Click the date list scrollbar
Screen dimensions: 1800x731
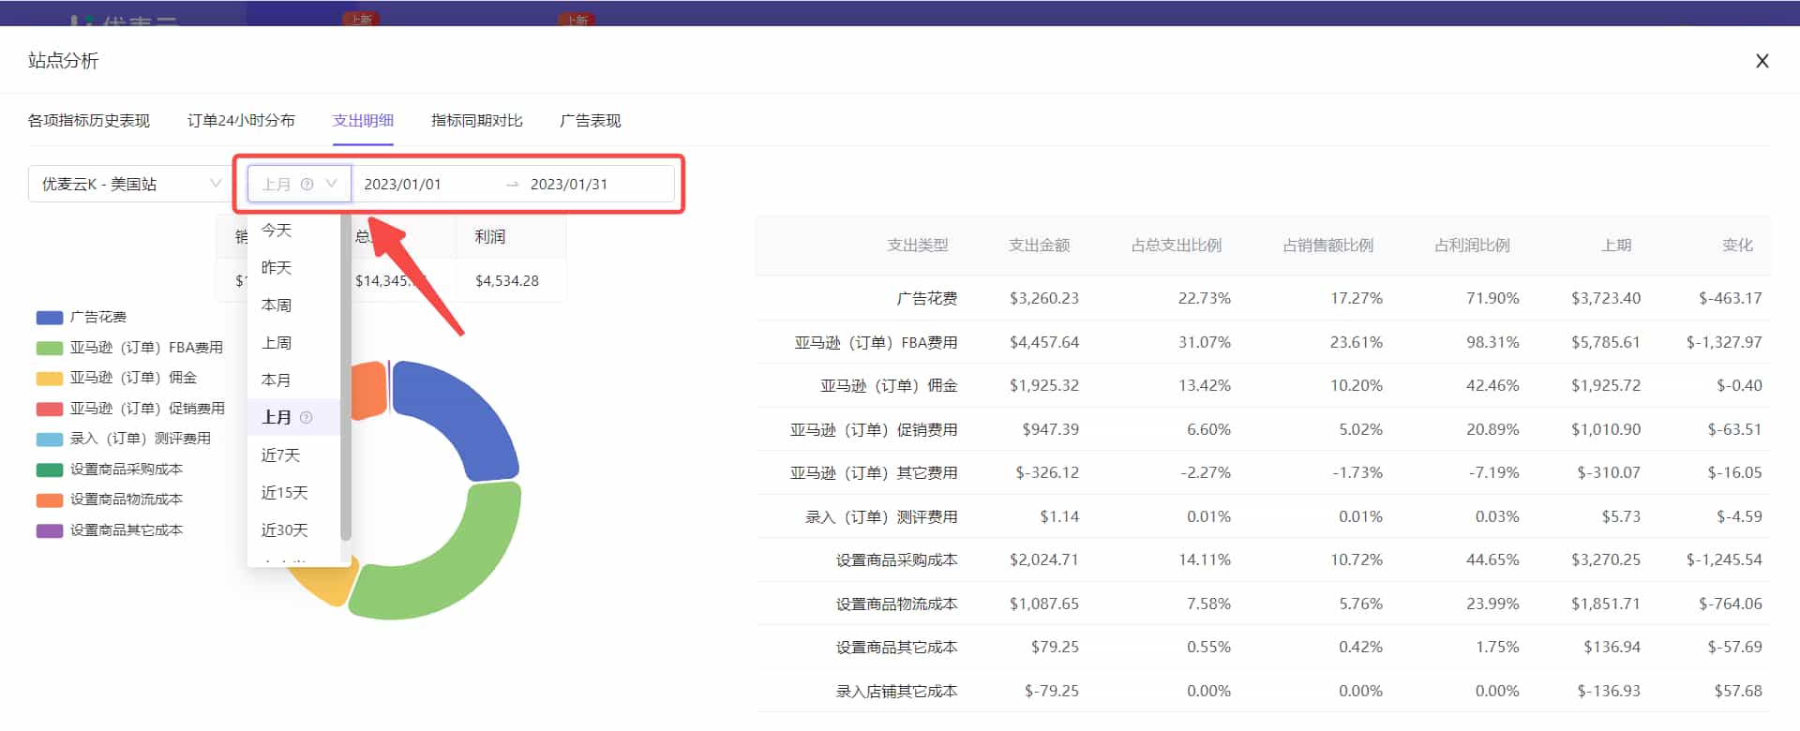tap(346, 378)
